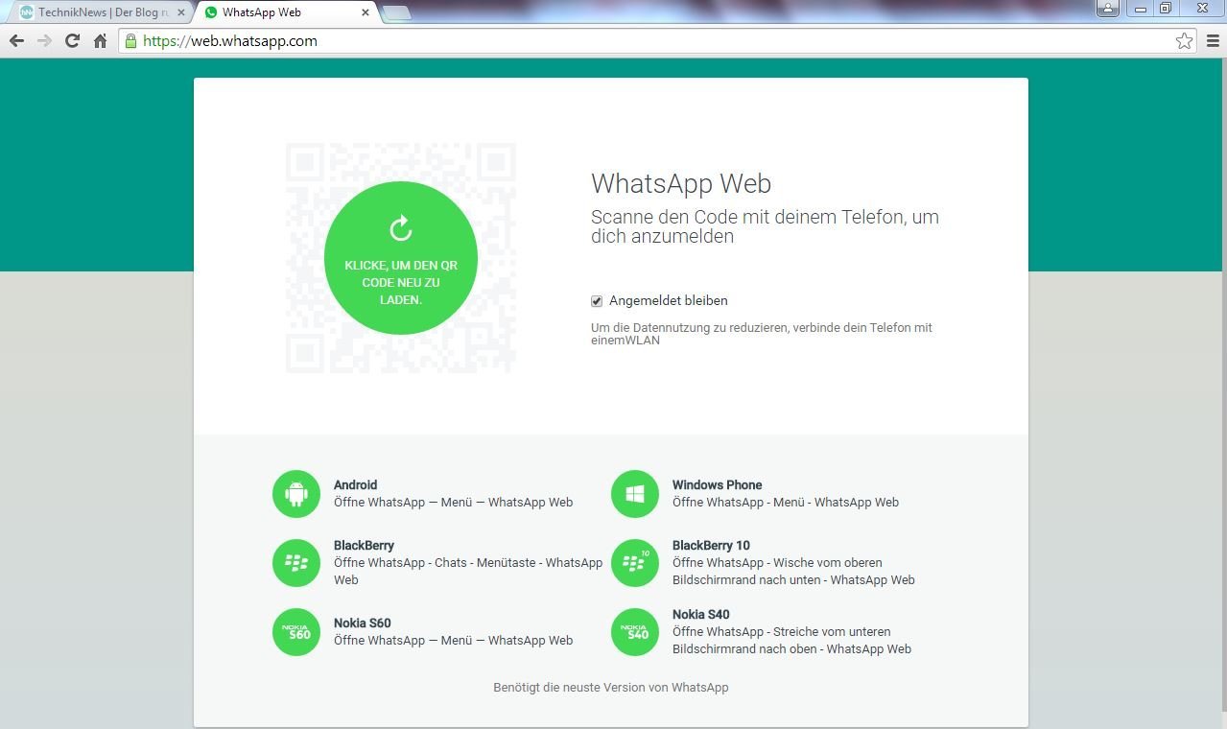The height and width of the screenshot is (729, 1227).
Task: Click the 'Chats - Menütaste' BlackBerry instruction
Action: 468,572
